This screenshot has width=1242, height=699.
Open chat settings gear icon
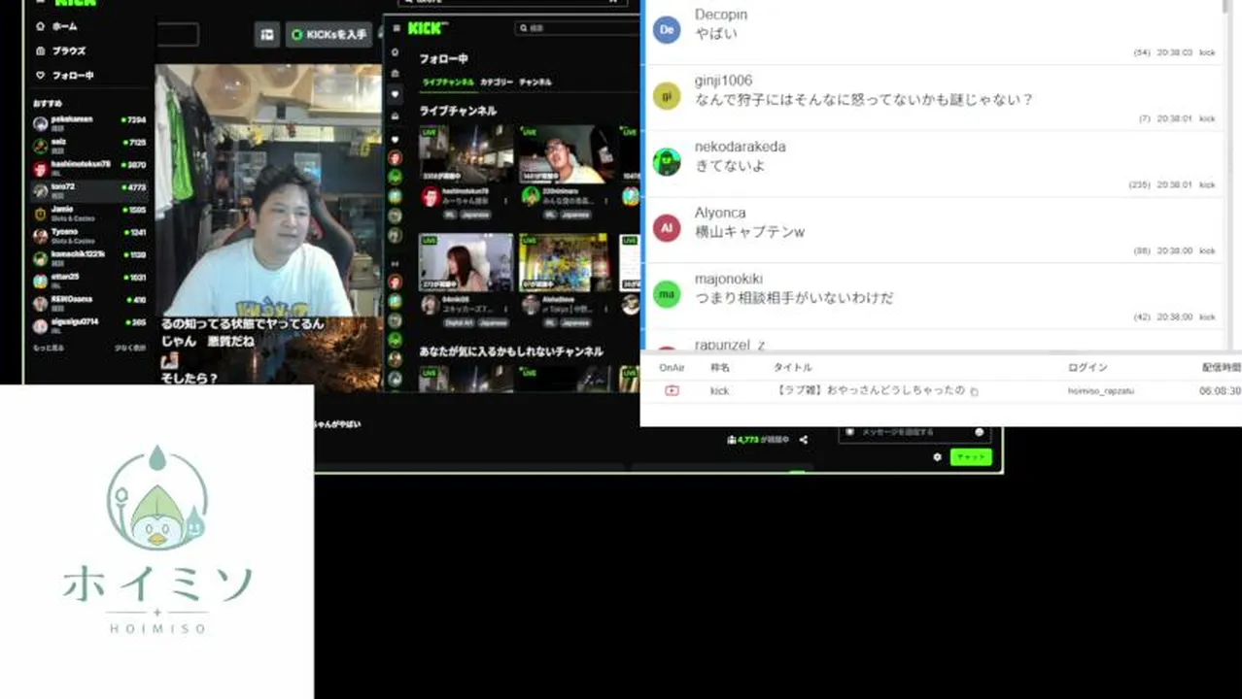[937, 457]
